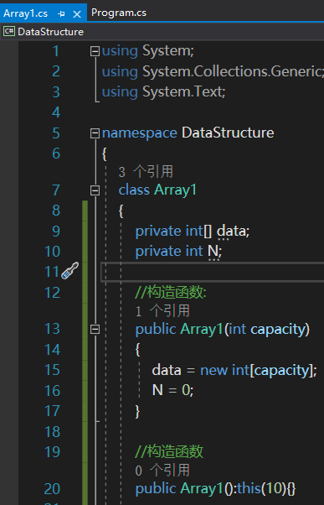This screenshot has height=505, width=324.
Task: Click "this(10)" on line 20
Action: coord(262,489)
